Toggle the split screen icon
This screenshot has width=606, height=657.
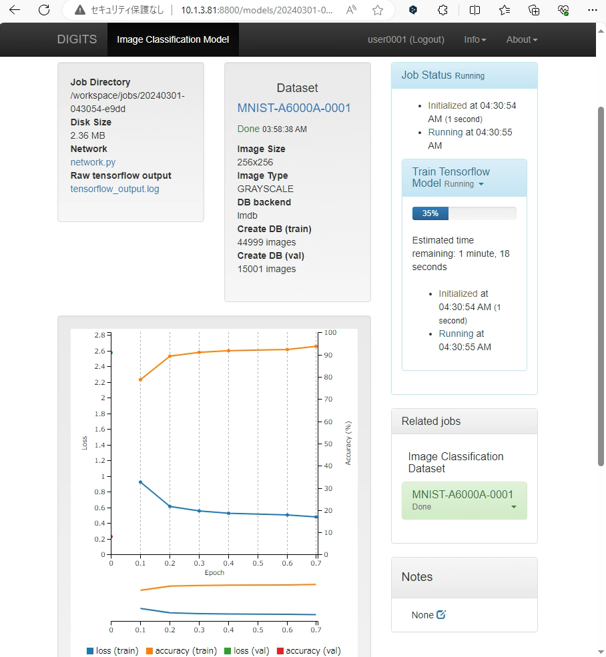(475, 10)
